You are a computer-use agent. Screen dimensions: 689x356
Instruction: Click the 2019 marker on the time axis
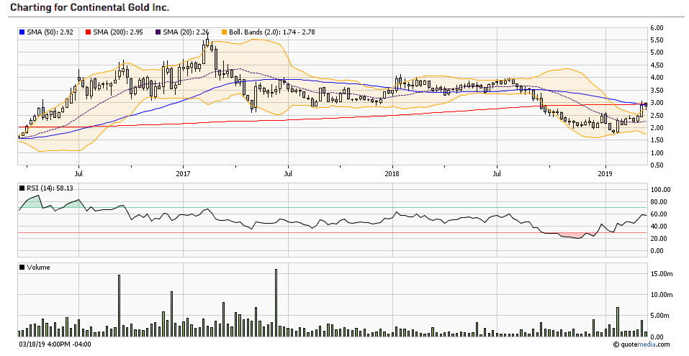tap(605, 173)
